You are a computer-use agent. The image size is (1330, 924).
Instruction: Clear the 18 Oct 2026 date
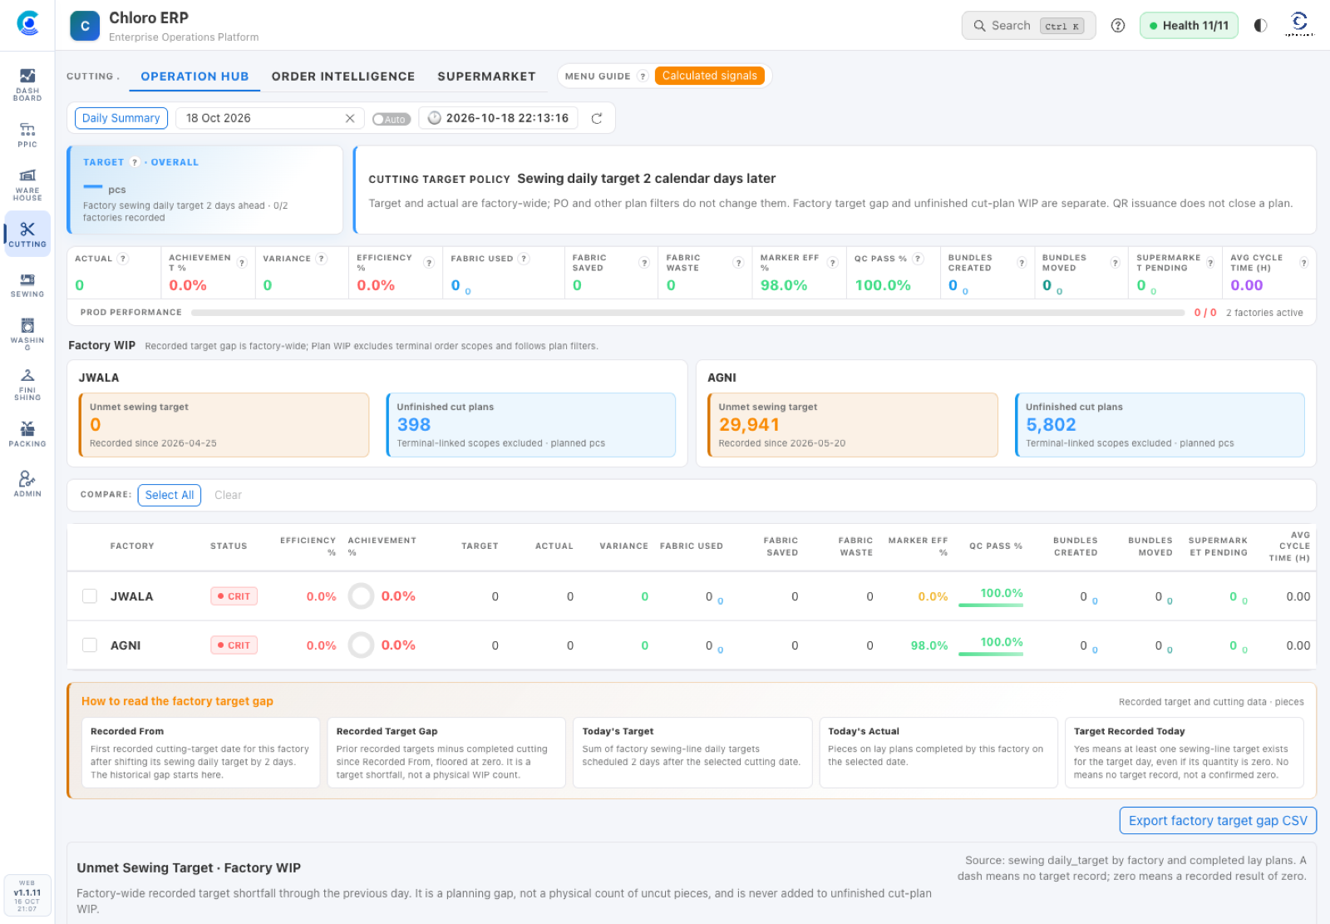coord(350,118)
